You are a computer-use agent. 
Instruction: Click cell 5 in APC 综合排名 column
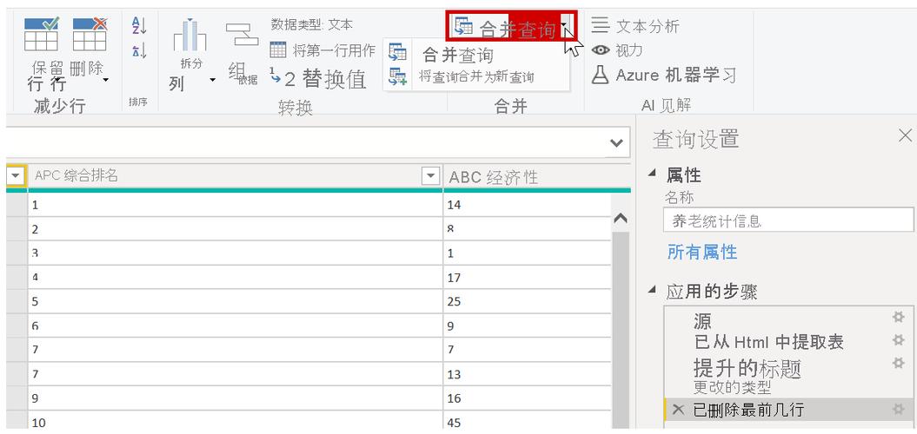pos(235,301)
